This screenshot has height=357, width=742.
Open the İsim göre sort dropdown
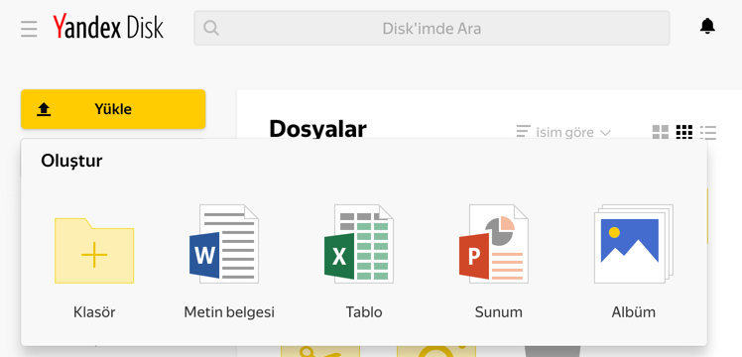(563, 132)
